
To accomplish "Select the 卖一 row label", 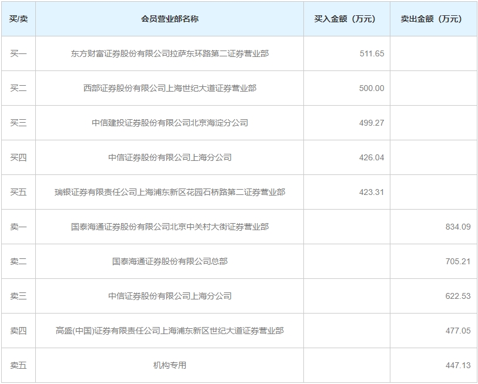I will (x=18, y=227).
